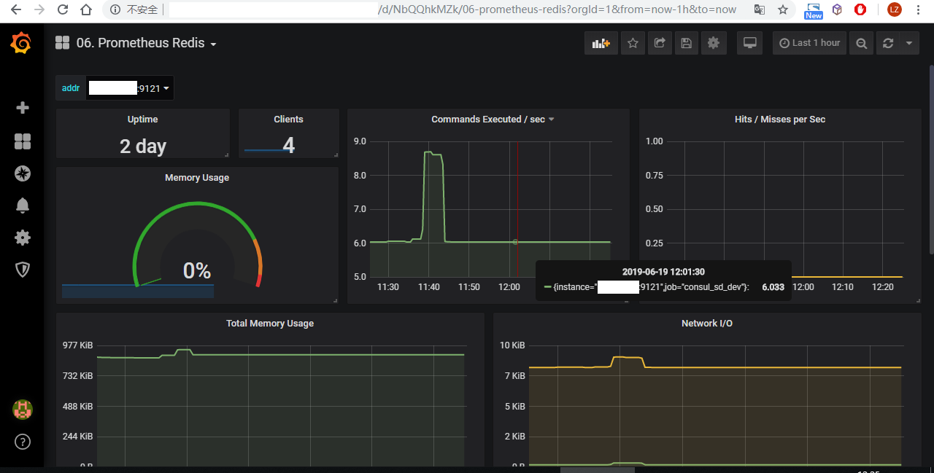Click the browser address bar

click(452, 9)
